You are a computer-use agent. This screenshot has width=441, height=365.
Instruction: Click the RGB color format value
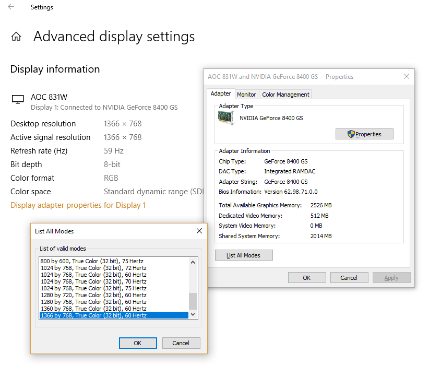coord(111,178)
